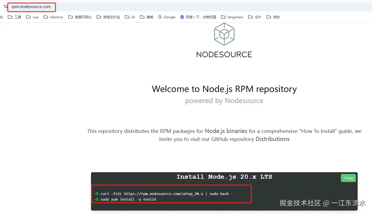The width and height of the screenshot is (372, 213).
Task: Open the 百度一下，你就知道 bookmark
Action: (x=198, y=17)
